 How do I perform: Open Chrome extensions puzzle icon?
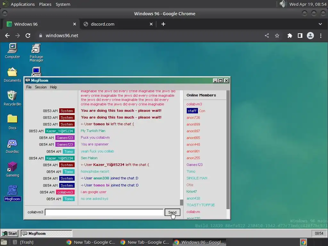[290, 36]
